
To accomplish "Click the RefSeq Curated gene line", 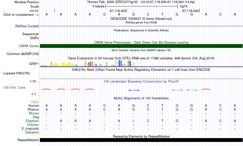I will [x=141, y=26].
